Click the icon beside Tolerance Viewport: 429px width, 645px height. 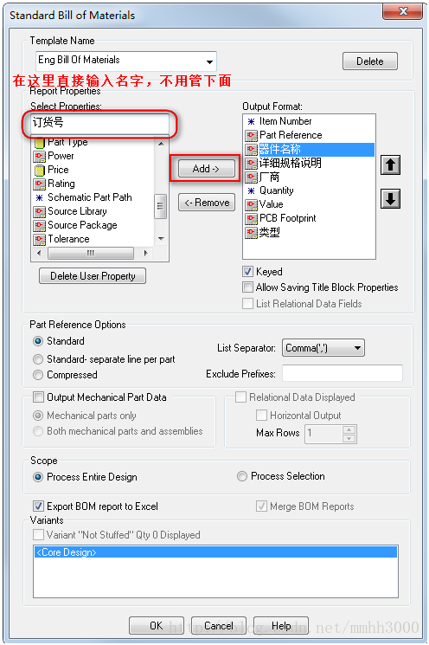click(x=40, y=240)
